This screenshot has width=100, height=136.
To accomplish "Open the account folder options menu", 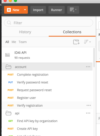I will (x=88, y=67).
